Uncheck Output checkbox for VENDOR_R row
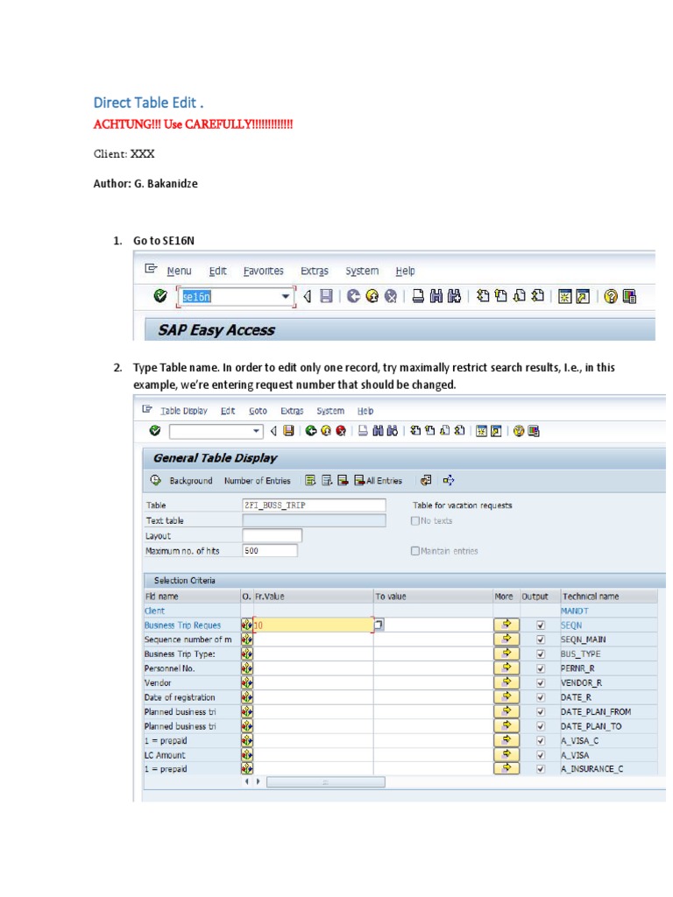This screenshot has height=897, width=673. (x=540, y=683)
